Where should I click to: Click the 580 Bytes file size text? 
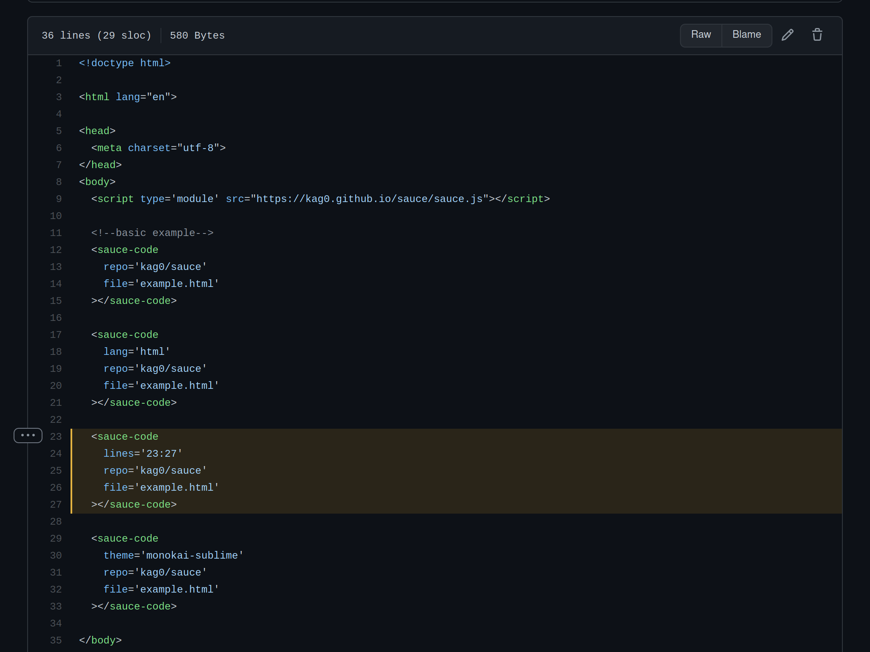(197, 36)
